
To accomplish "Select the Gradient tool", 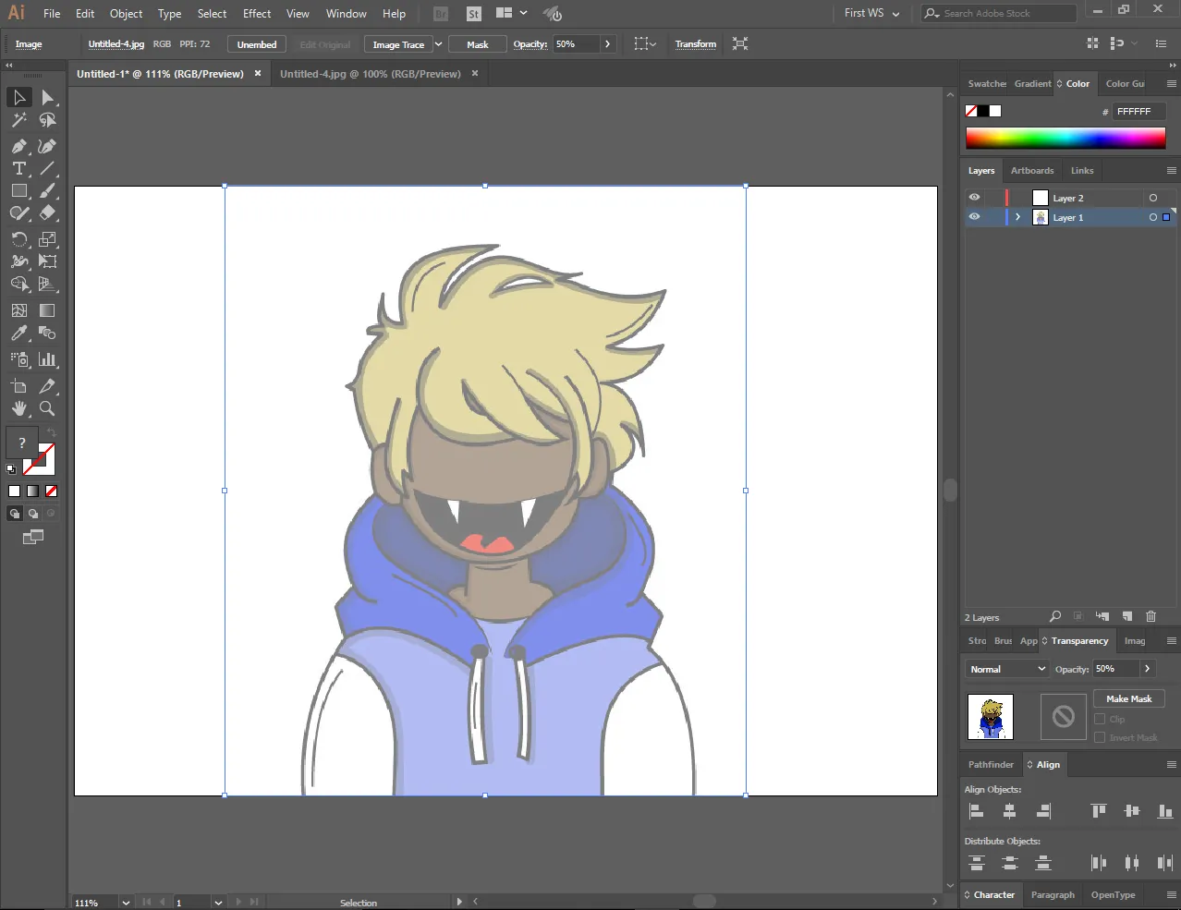I will click(x=48, y=310).
